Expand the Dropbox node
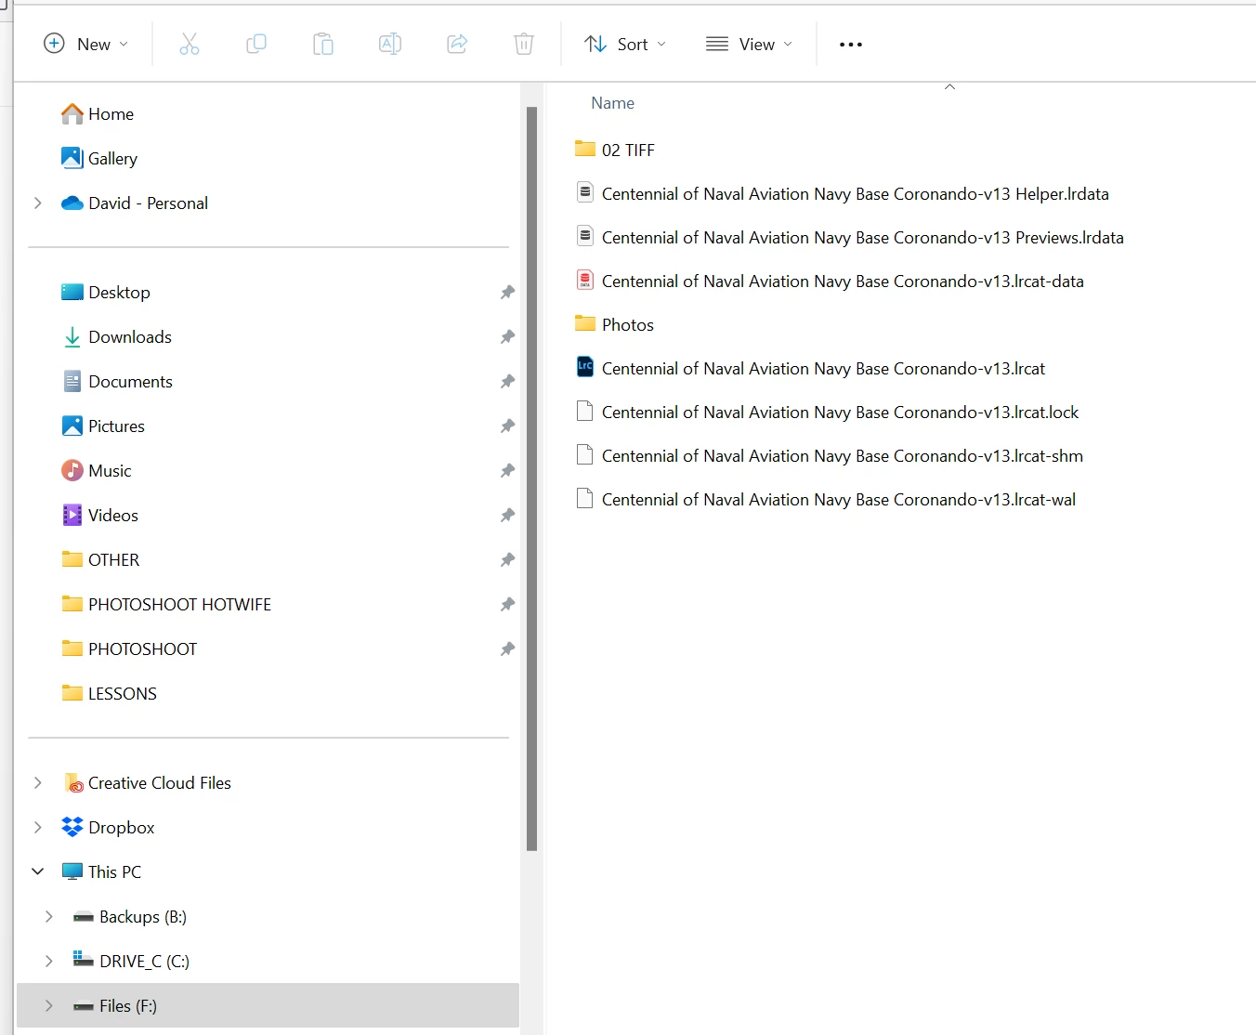Viewport: 1256px width, 1035px height. point(38,828)
